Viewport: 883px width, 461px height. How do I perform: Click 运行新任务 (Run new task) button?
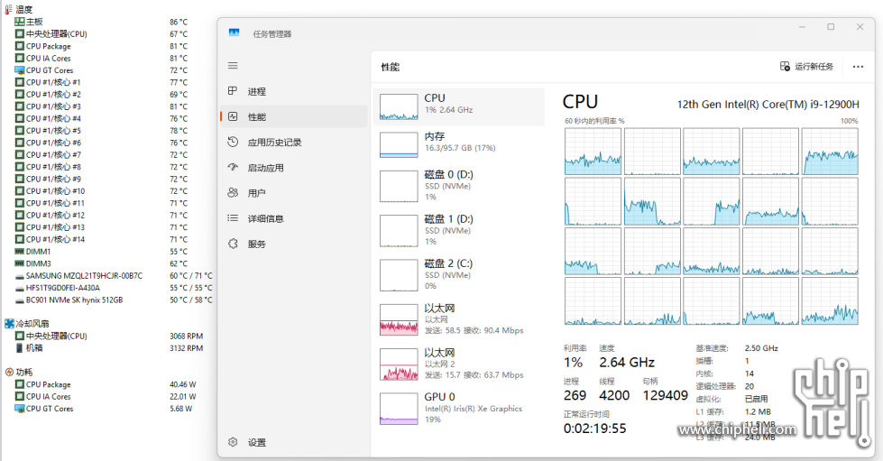pos(807,67)
